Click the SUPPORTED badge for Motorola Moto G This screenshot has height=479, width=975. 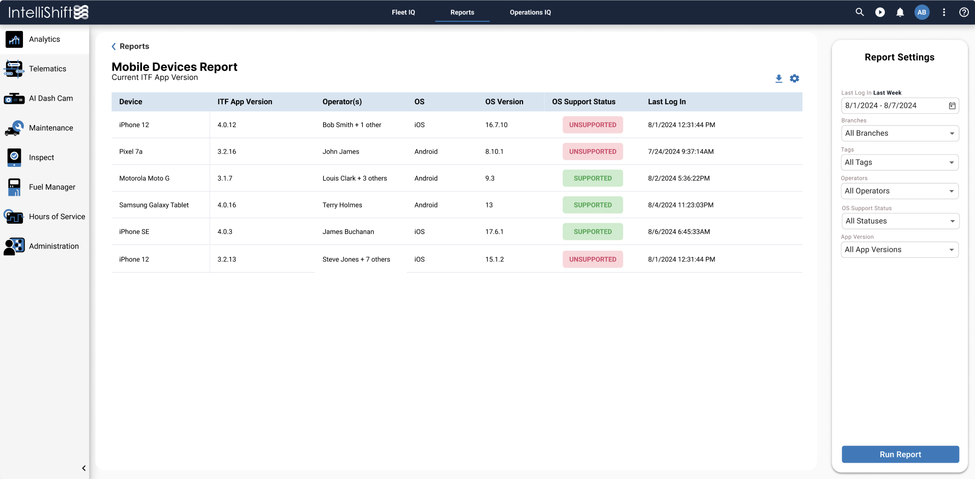[593, 178]
